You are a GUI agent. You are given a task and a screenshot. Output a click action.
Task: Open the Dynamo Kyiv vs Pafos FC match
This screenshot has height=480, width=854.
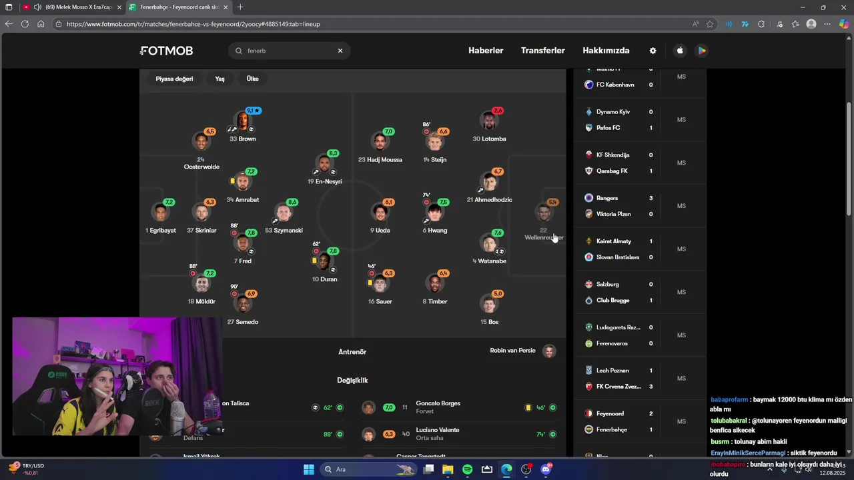639,120
